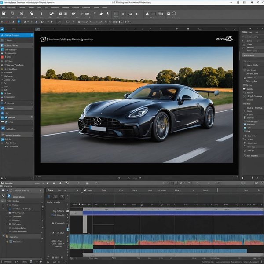Click the right panel's vertical scrollbar handle

pos(240,56)
